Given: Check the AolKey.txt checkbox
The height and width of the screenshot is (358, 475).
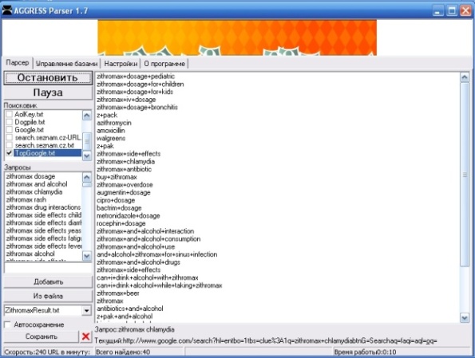Looking at the screenshot, I should click(10, 114).
